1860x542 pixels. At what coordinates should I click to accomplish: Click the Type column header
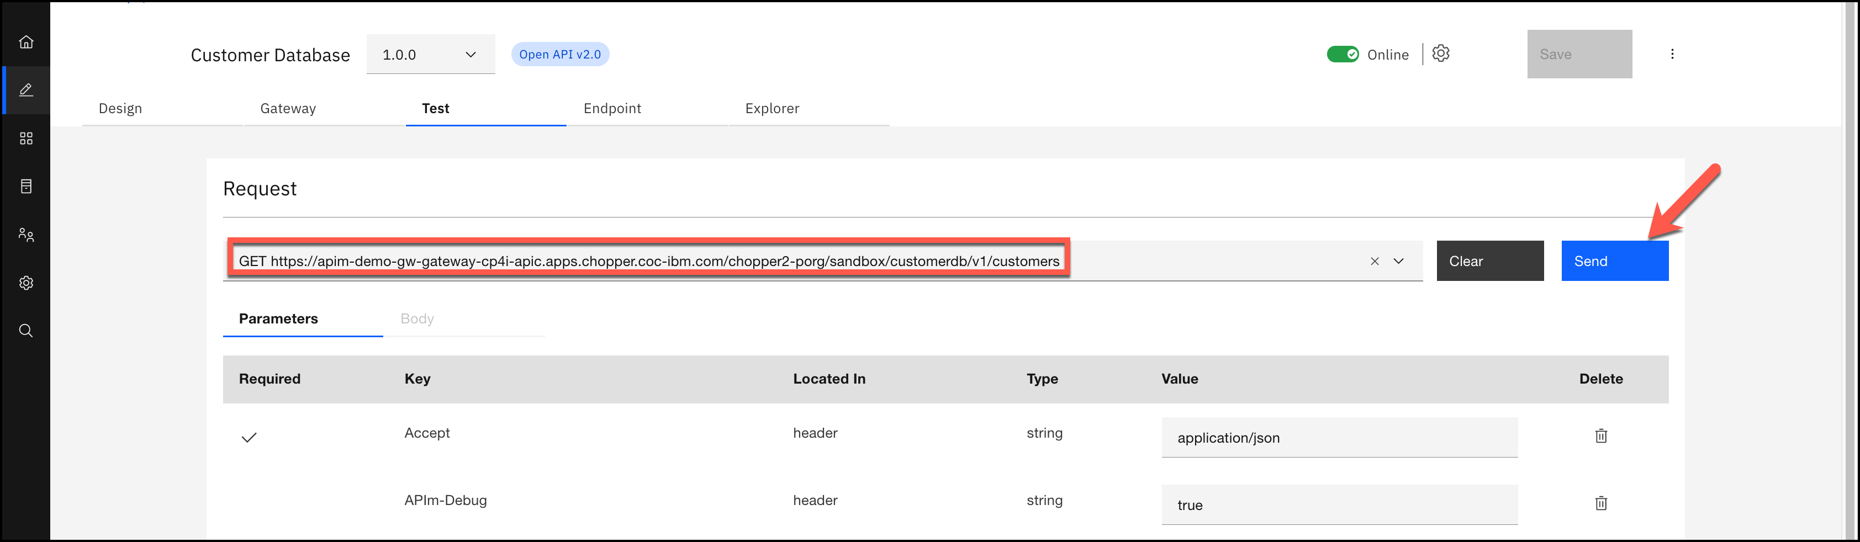pyautogui.click(x=1042, y=379)
